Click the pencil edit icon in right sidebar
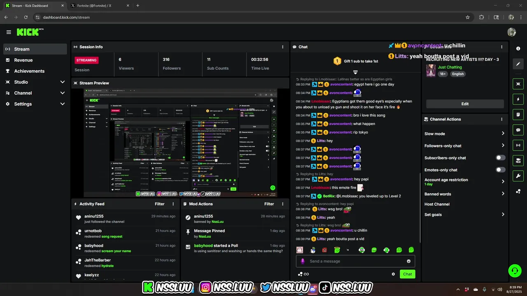Screen dimensions: 527x296 click(518, 64)
